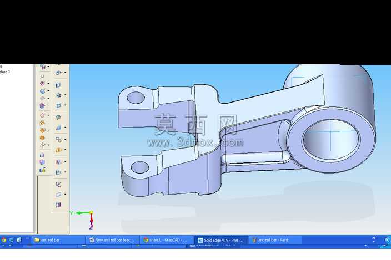The image size is (391, 260).
Task: Select the dark purple stacked feature icon
Action: (42, 106)
